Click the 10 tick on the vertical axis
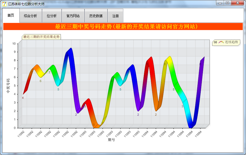The image size is (246, 155). [x=14, y=43]
